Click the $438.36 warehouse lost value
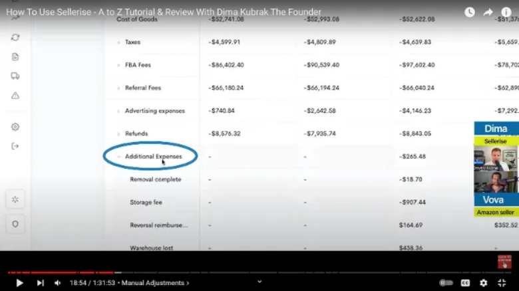This screenshot has height=291, width=519. coord(411,248)
